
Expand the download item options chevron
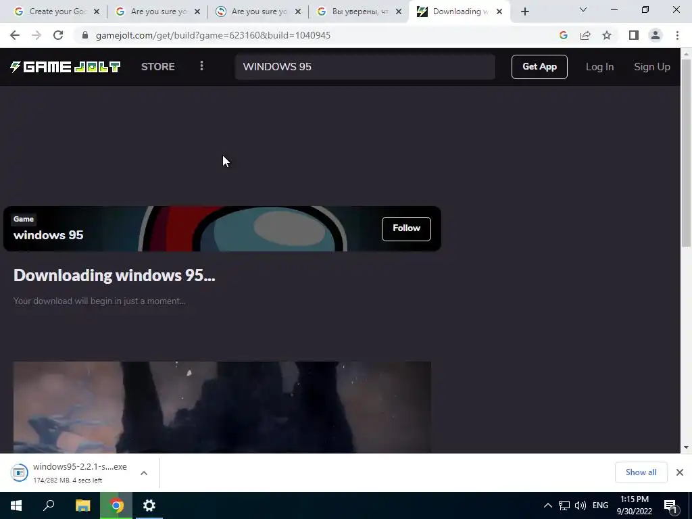click(x=144, y=472)
